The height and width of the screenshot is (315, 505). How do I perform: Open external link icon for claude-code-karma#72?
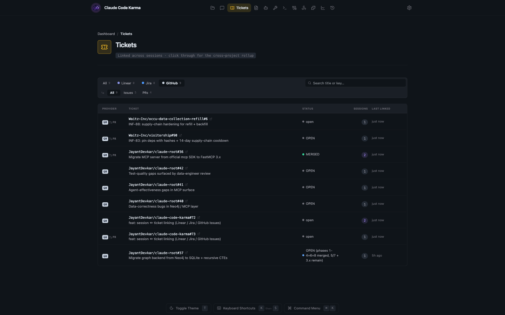[198, 218]
